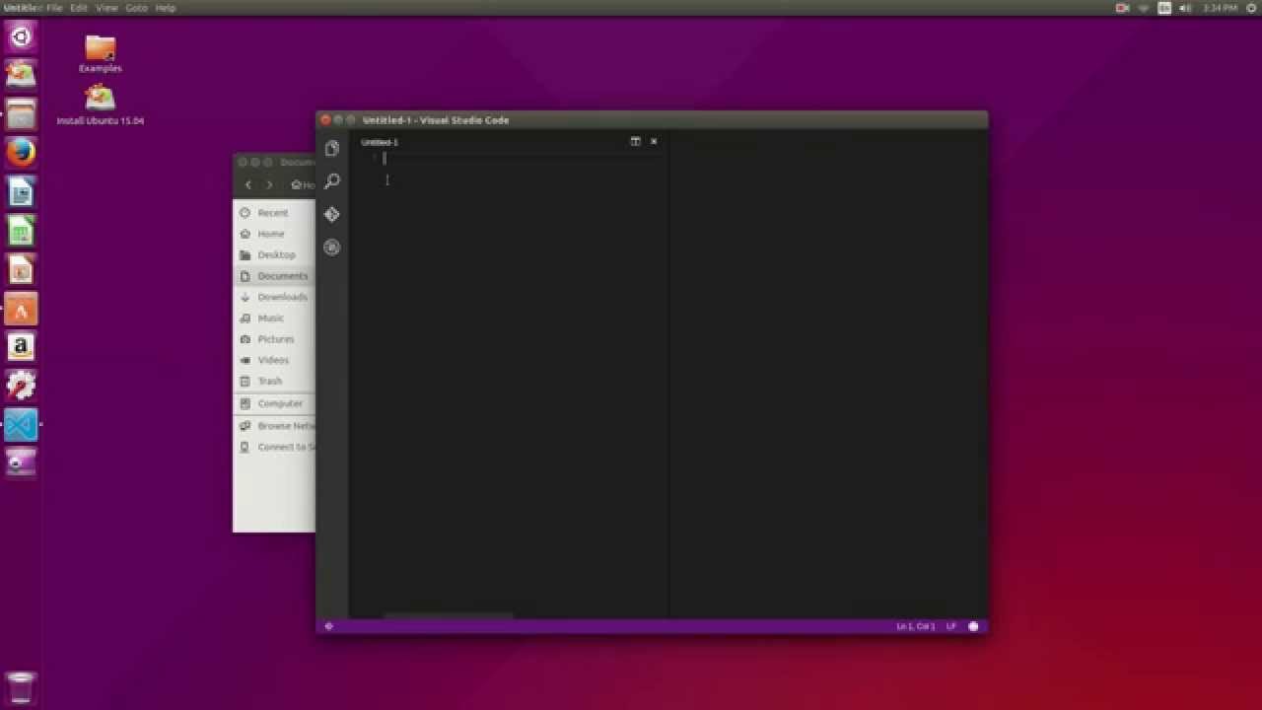Select Connect to Server in Files sidebar
The height and width of the screenshot is (710, 1262).
(274, 447)
